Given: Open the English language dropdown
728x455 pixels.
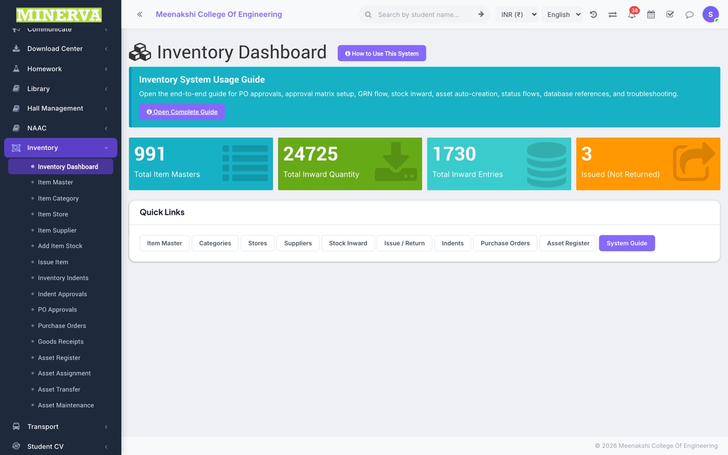Looking at the screenshot, I should tap(563, 15).
